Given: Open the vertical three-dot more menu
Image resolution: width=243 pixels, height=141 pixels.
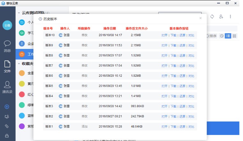Looking at the screenshot, I should point(230,17).
